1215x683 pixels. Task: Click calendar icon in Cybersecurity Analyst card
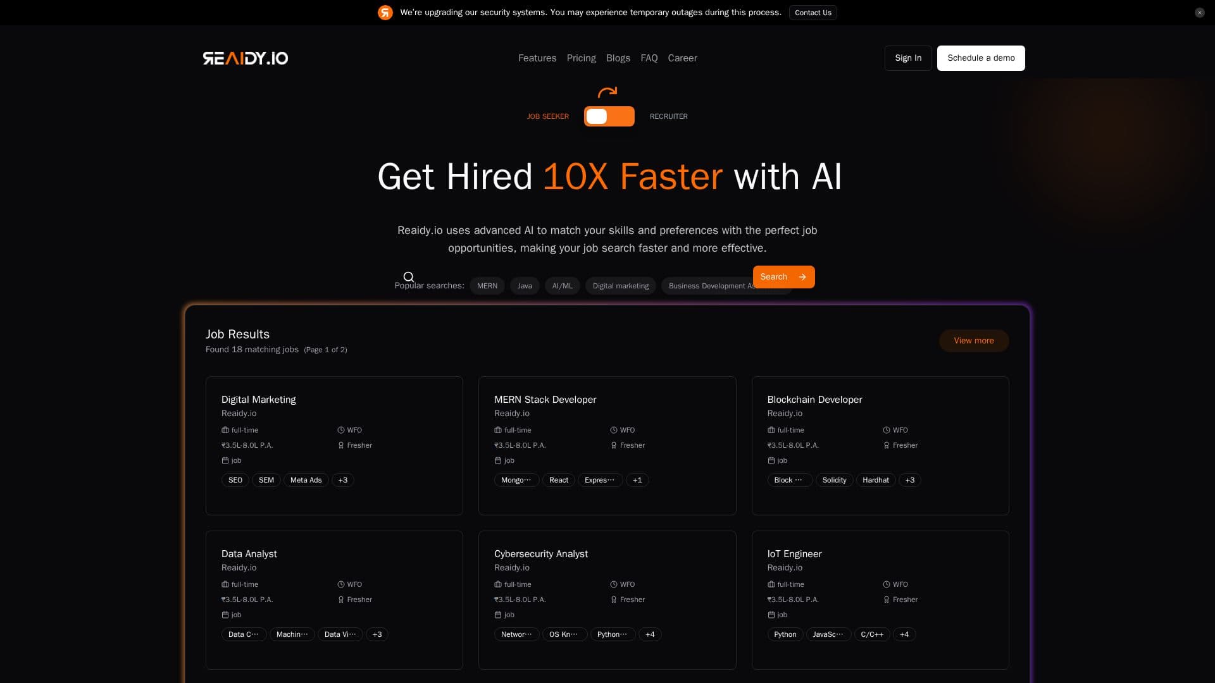[498, 615]
